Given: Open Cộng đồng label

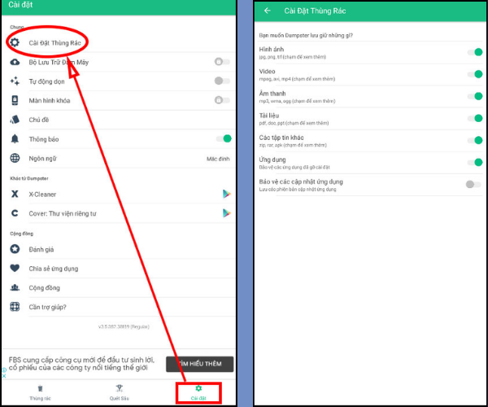Looking at the screenshot, I should tap(44, 287).
